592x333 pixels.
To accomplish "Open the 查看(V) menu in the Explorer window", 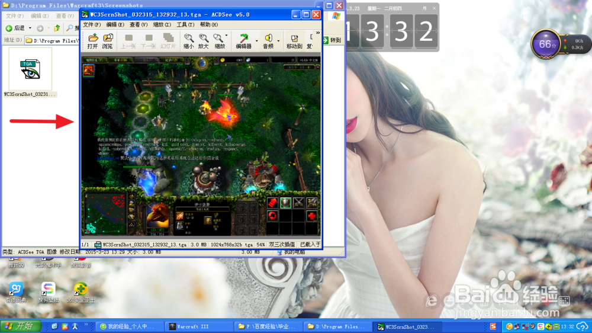I will point(65,16).
